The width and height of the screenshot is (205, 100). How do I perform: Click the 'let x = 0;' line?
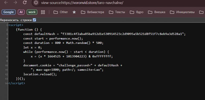32,47
